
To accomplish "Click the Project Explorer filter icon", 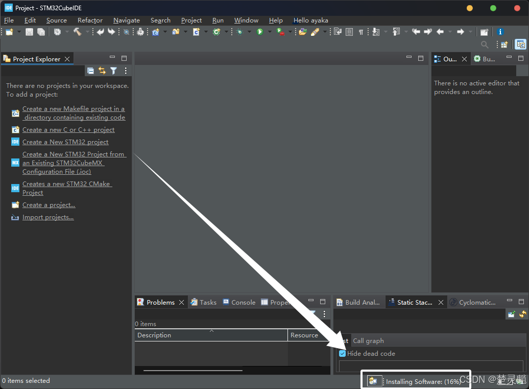I will (x=114, y=71).
